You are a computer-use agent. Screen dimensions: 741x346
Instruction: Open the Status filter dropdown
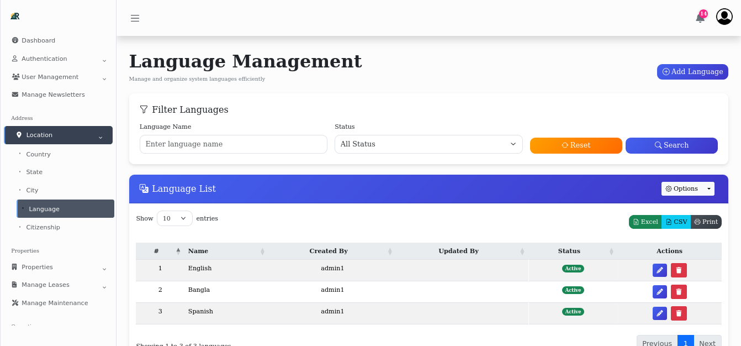(428, 144)
